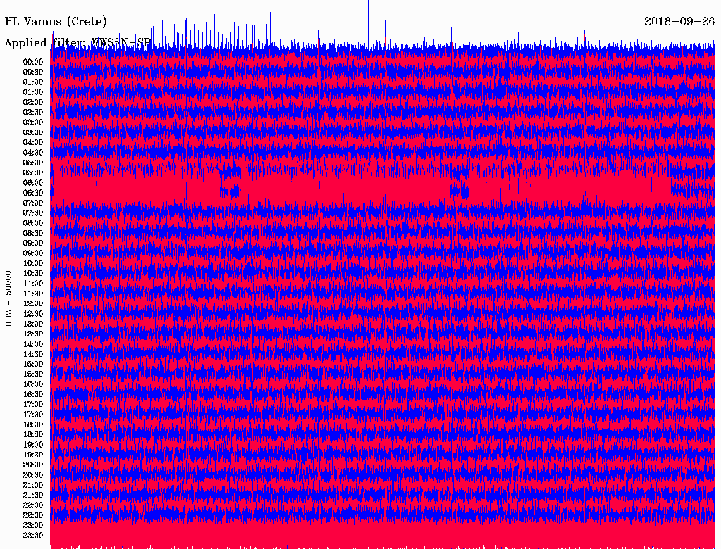Image resolution: width=721 pixels, height=549 pixels.
Task: Select the 04:00 time label
Action: click(x=33, y=142)
